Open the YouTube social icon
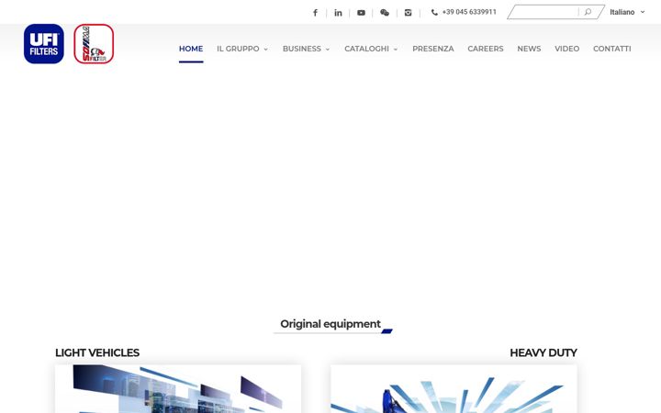The height and width of the screenshot is (413, 661). (362, 13)
